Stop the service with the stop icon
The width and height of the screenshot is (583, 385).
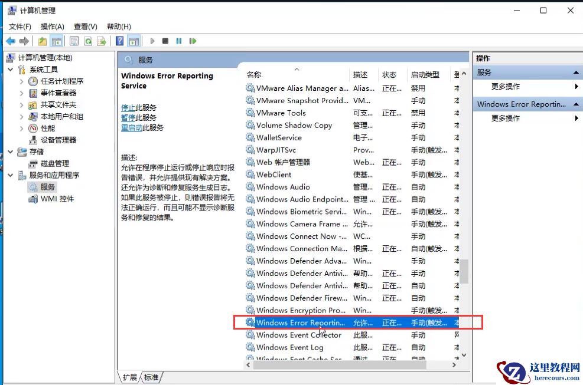[x=166, y=41]
